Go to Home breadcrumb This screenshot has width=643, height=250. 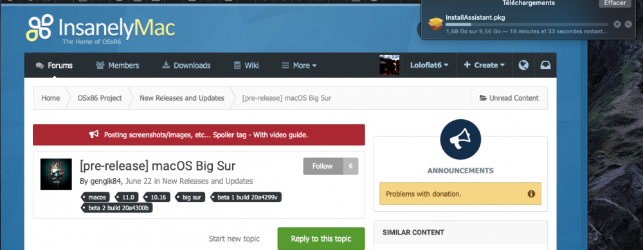[x=50, y=98]
